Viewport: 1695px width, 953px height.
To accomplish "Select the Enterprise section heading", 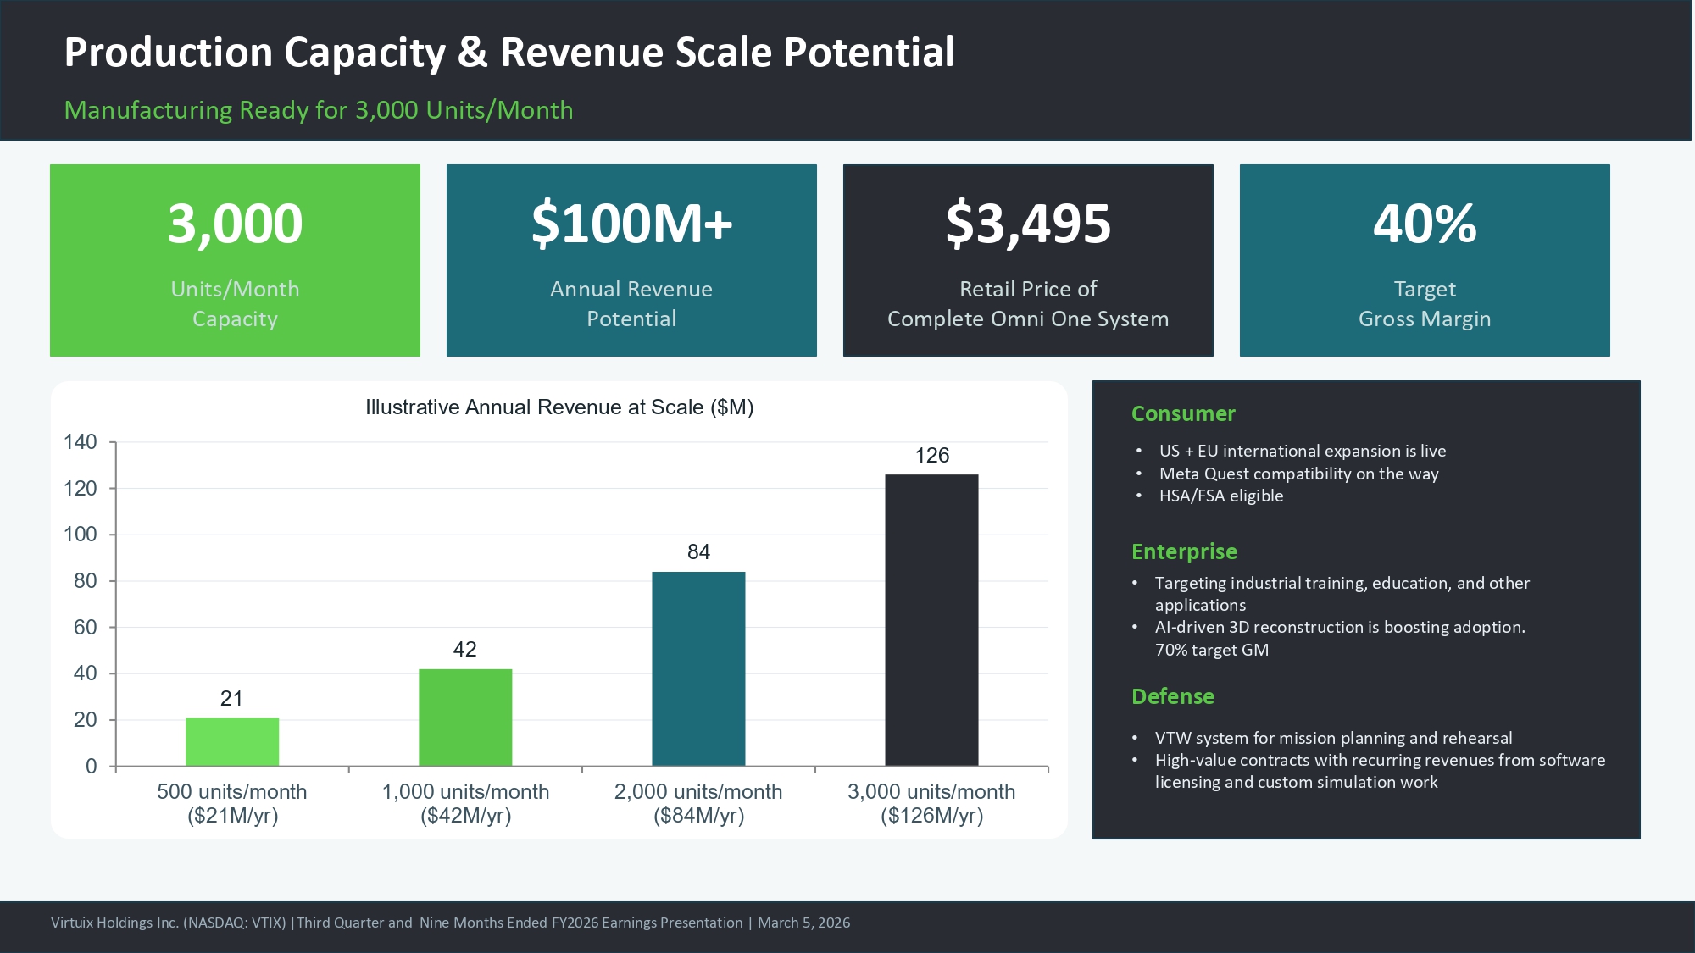I will click(1184, 551).
